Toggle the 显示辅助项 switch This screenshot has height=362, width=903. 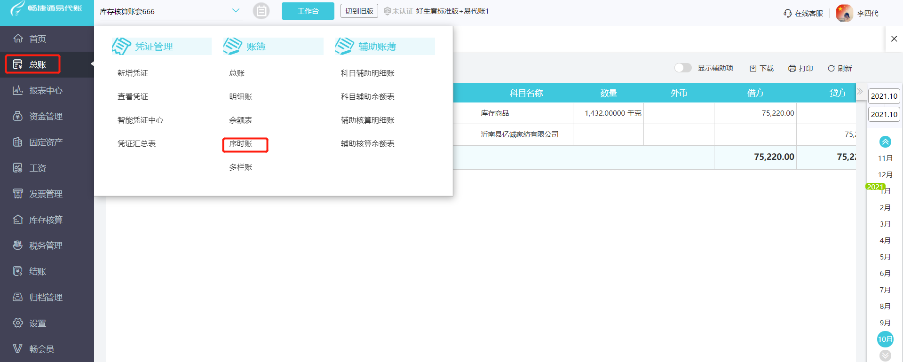(x=683, y=68)
